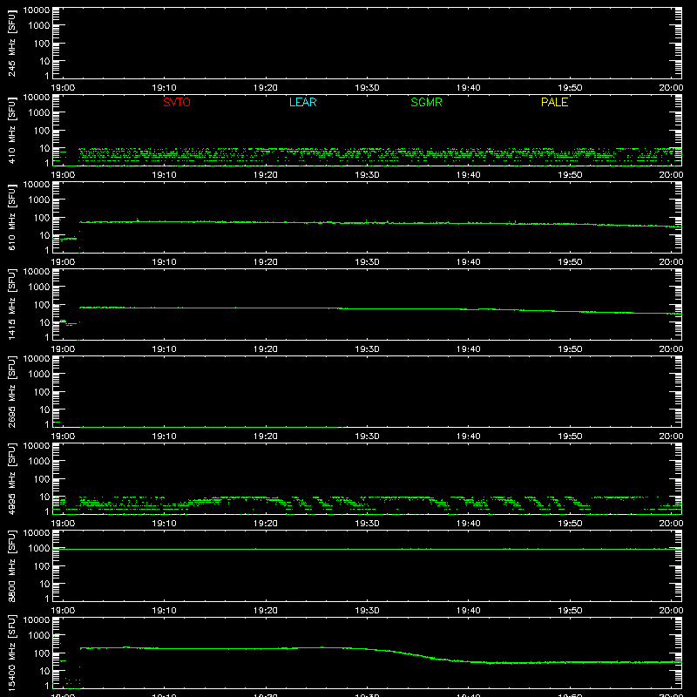This screenshot has height=697, width=697.
Task: Click the green SGMR station label
Action: click(x=426, y=102)
